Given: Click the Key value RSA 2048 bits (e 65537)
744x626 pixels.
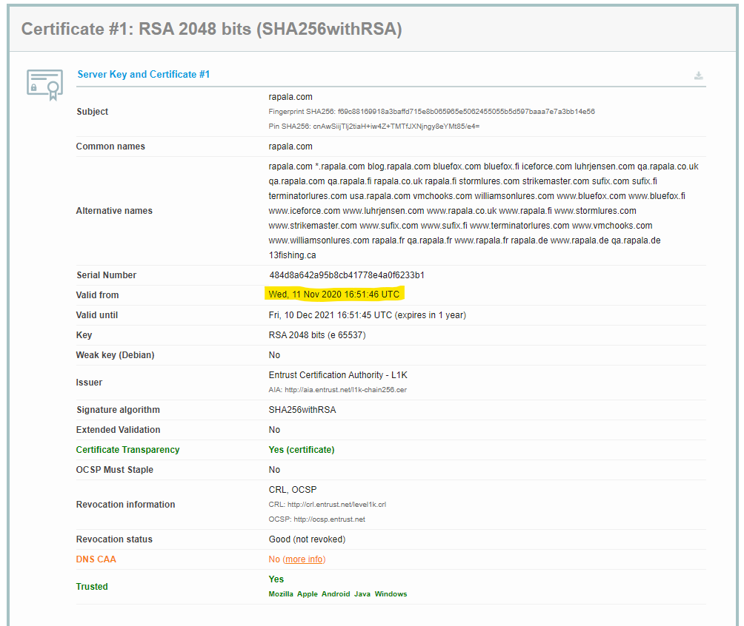Looking at the screenshot, I should coord(317,335).
